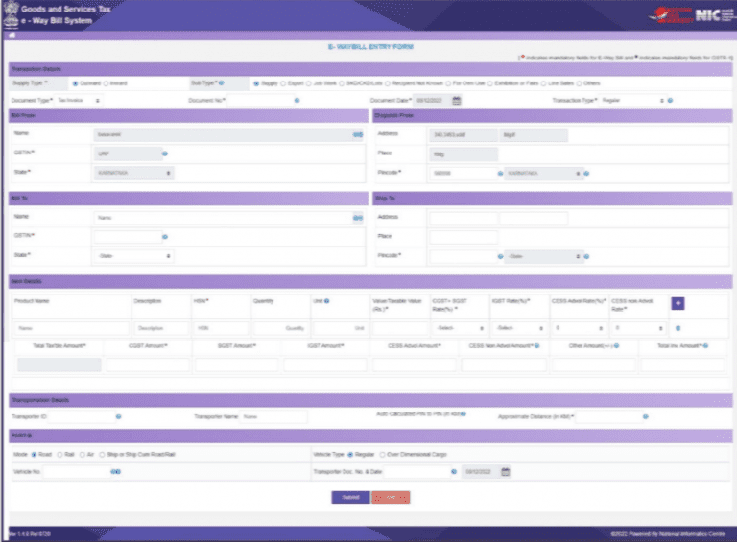Viewport: 737px width, 542px height.
Task: Click the Bill To GSTIN input field
Action: (126, 236)
